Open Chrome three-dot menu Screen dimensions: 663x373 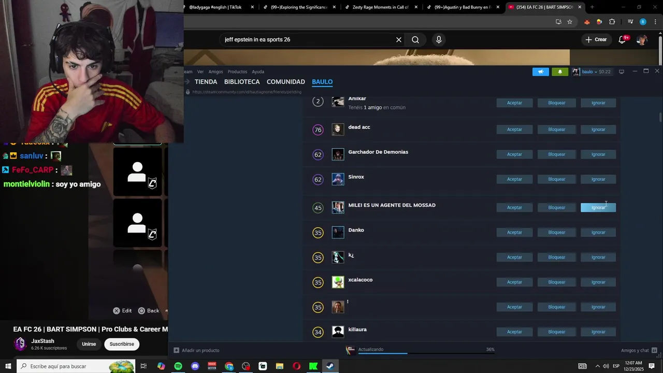tap(655, 22)
